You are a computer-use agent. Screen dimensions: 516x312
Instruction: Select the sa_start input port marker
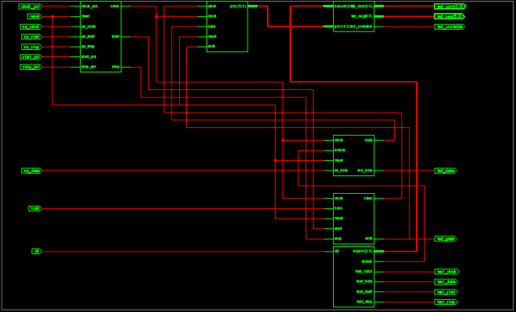31,37
